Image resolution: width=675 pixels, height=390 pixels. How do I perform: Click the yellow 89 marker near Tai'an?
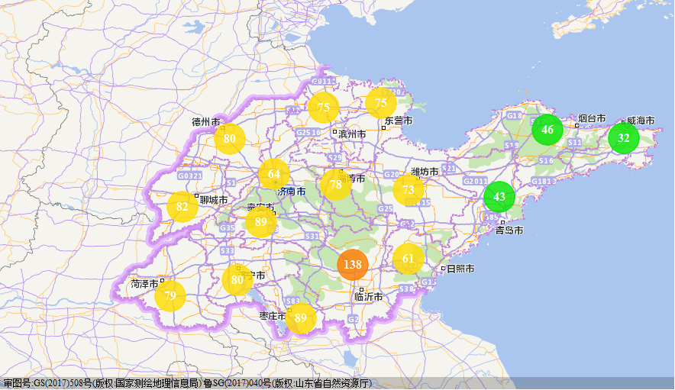(x=261, y=221)
